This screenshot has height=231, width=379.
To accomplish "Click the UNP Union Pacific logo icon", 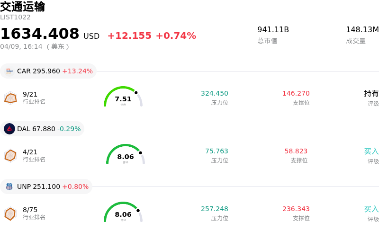I will click(9, 187).
